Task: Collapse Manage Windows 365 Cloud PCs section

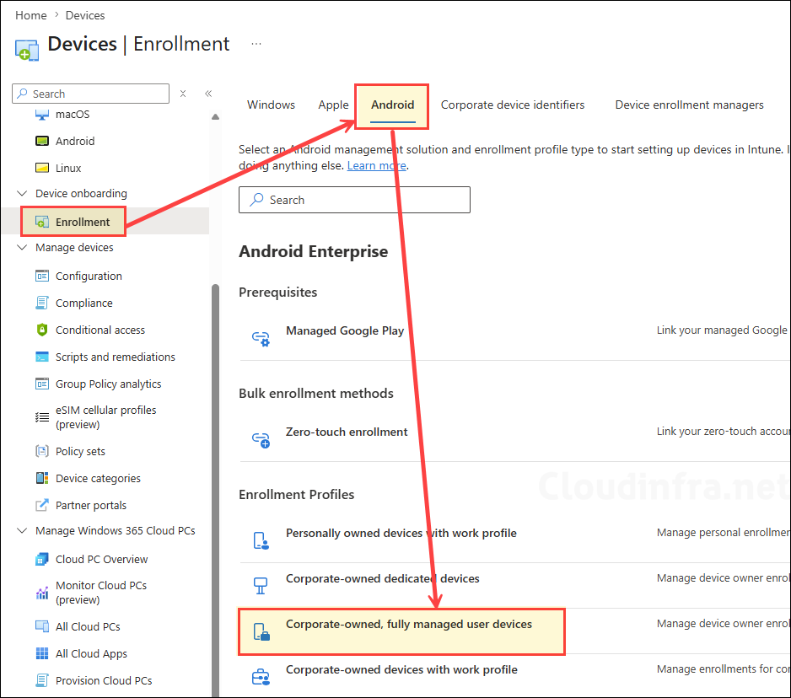Action: pos(22,530)
